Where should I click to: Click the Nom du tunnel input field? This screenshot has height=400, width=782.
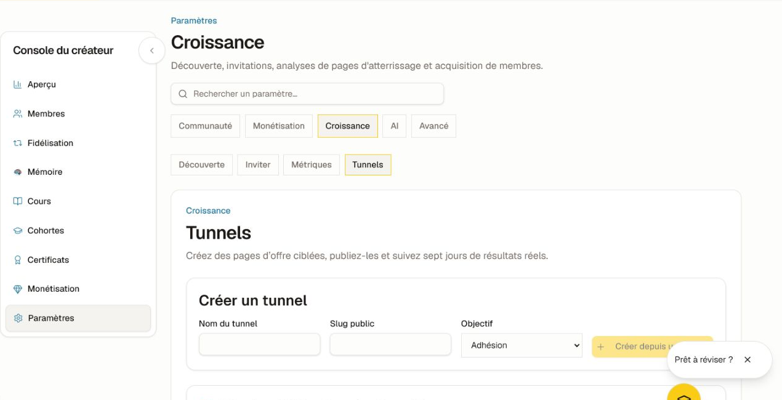259,345
